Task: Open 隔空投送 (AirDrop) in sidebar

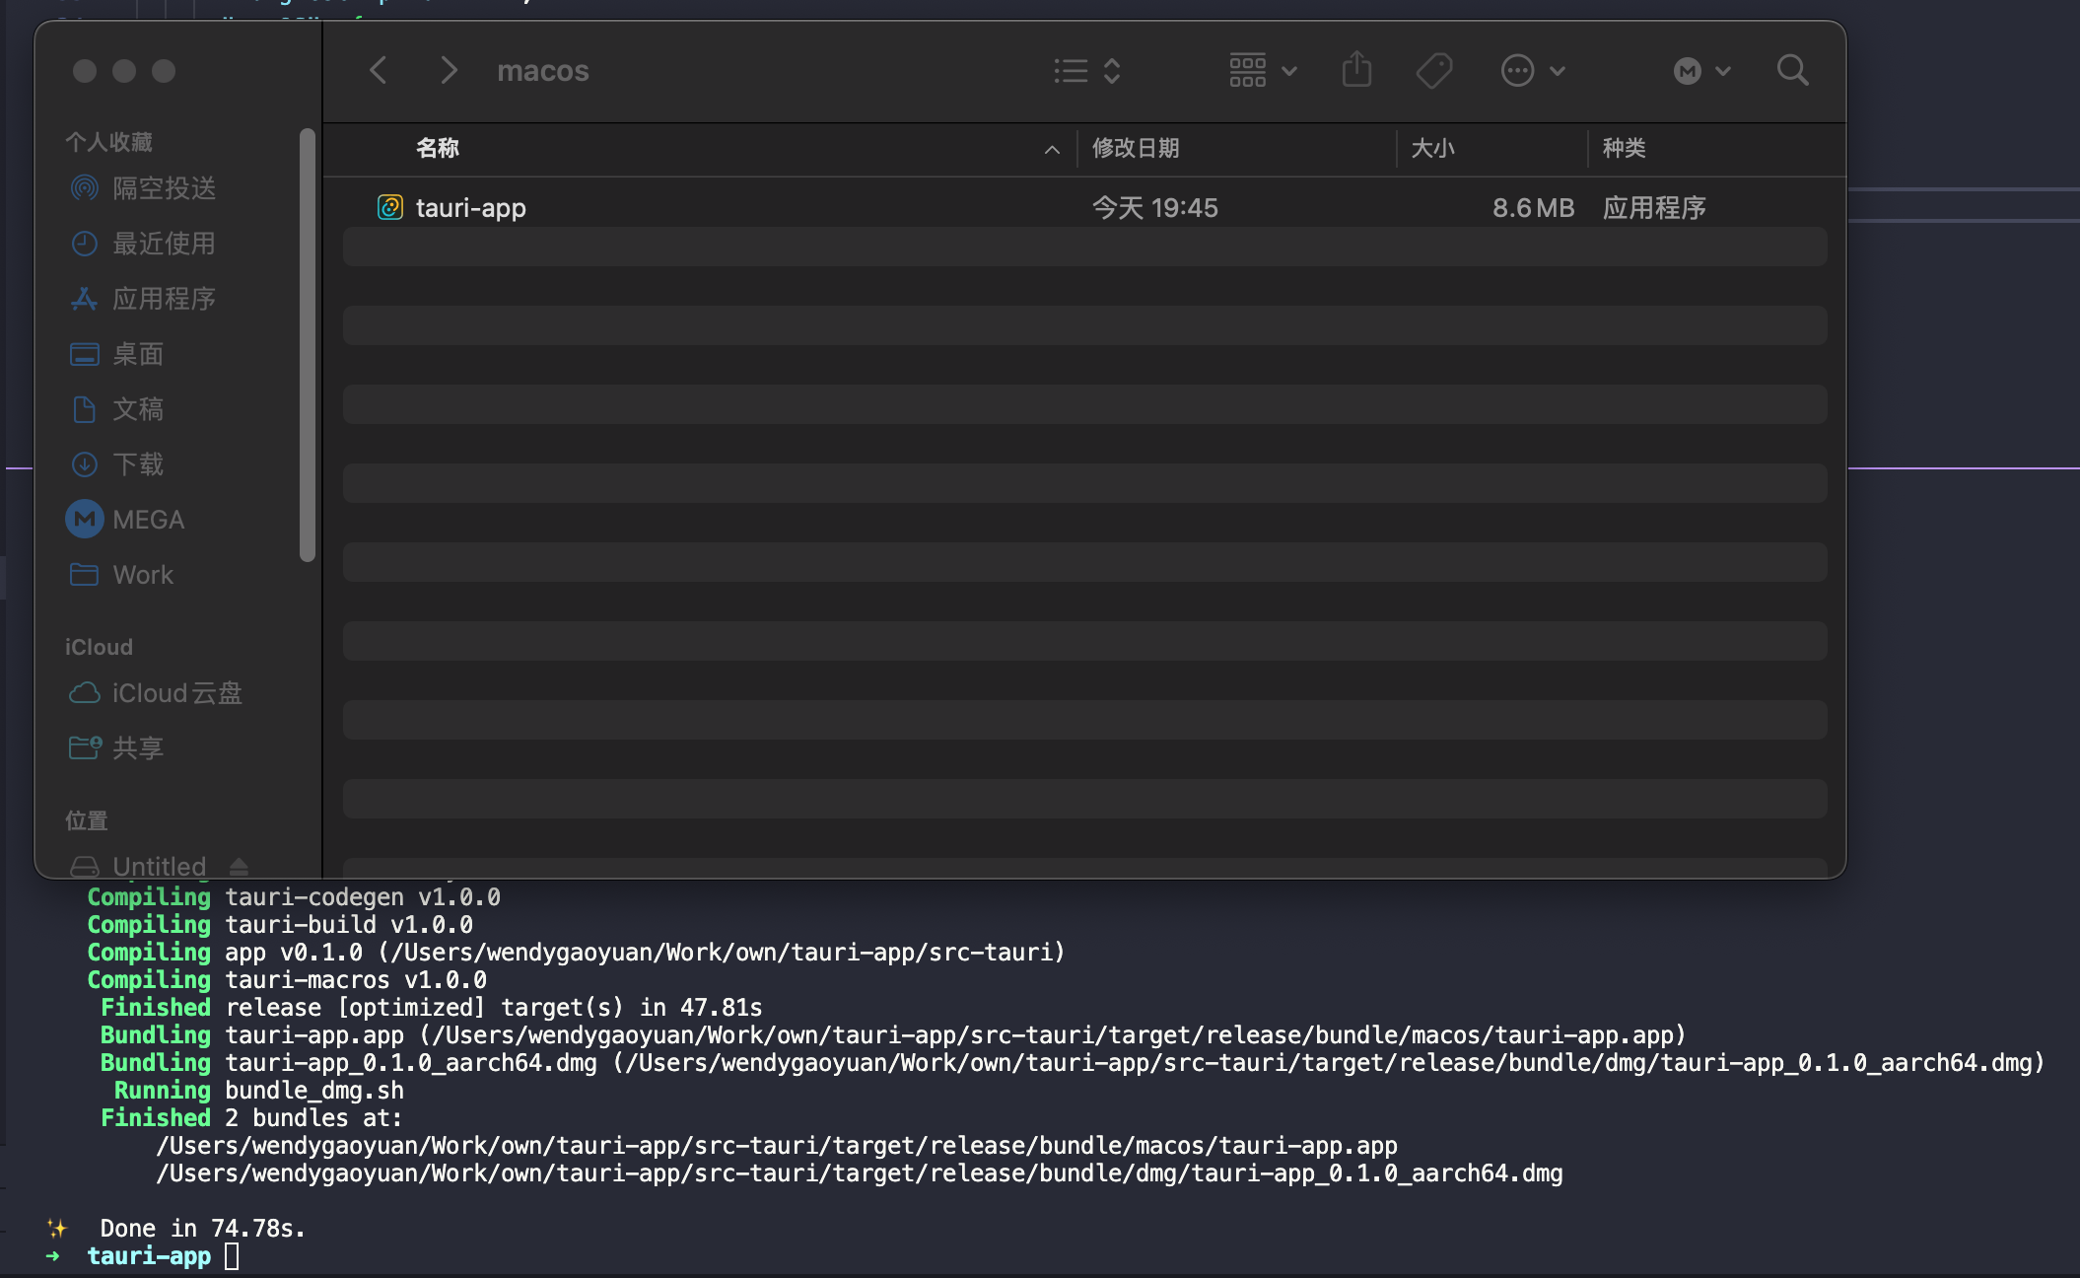Action: pos(164,188)
